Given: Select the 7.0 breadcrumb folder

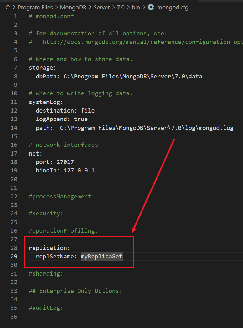Looking at the screenshot, I should pyautogui.click(x=121, y=8).
